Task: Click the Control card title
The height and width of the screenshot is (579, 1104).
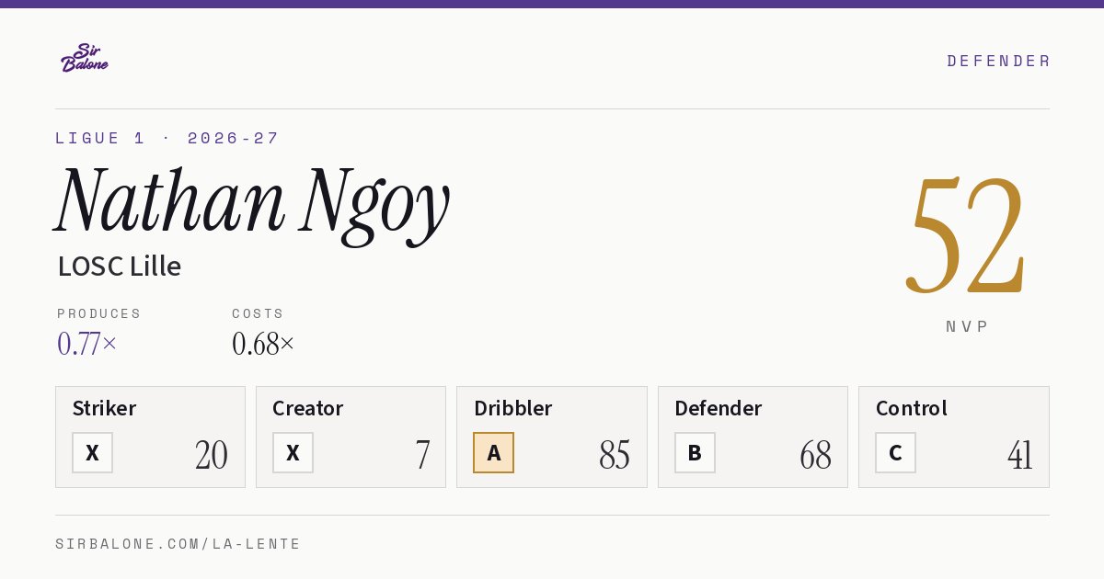Action: [911, 408]
